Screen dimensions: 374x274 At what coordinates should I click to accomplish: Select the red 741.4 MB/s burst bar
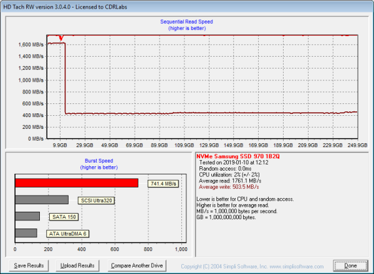77,183
